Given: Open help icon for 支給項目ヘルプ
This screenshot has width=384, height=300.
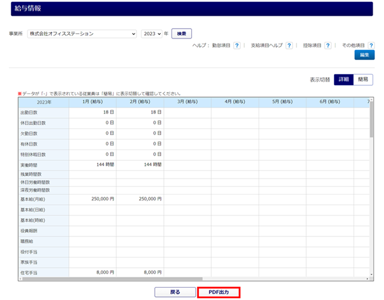Looking at the screenshot, I should tap(289, 46).
